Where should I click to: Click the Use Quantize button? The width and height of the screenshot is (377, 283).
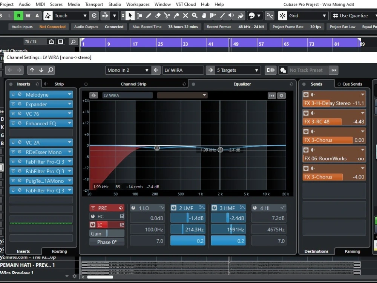[353, 15]
